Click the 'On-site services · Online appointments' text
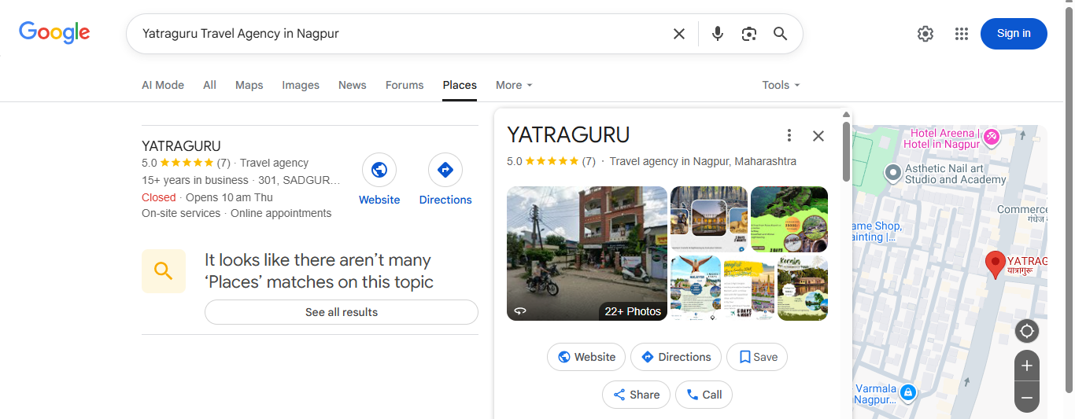Screen dimensions: 1075x419 [x=237, y=213]
